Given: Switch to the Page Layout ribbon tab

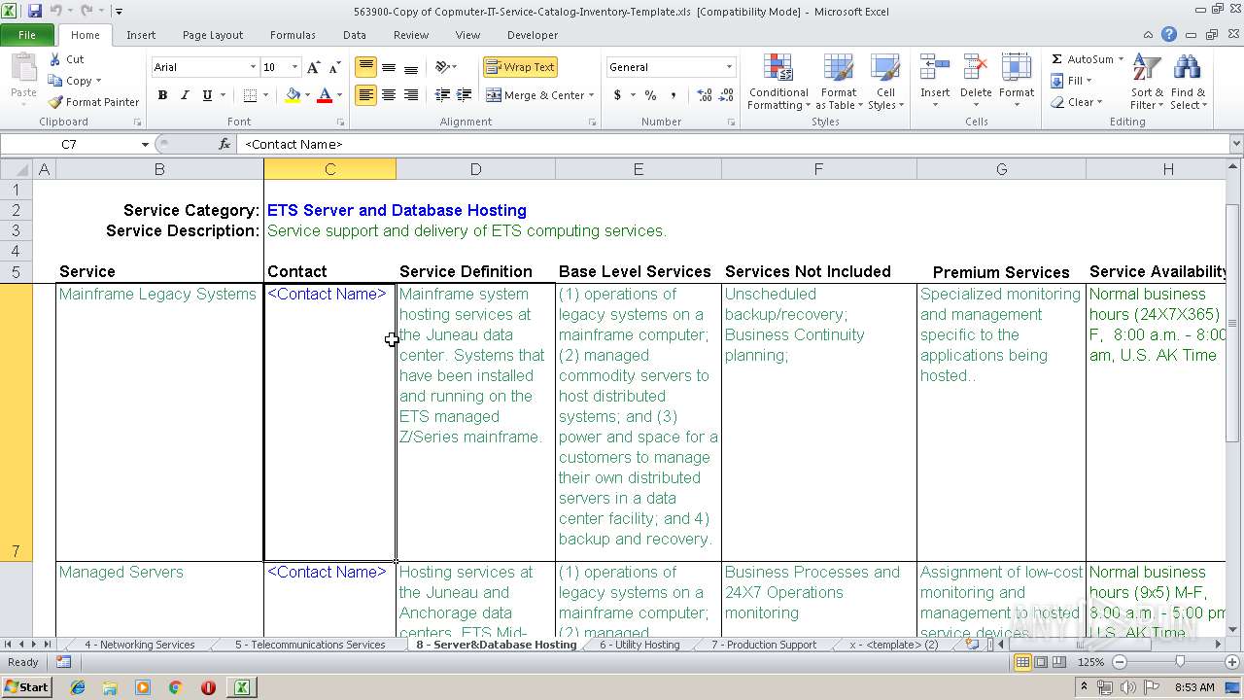Looking at the screenshot, I should 213,35.
